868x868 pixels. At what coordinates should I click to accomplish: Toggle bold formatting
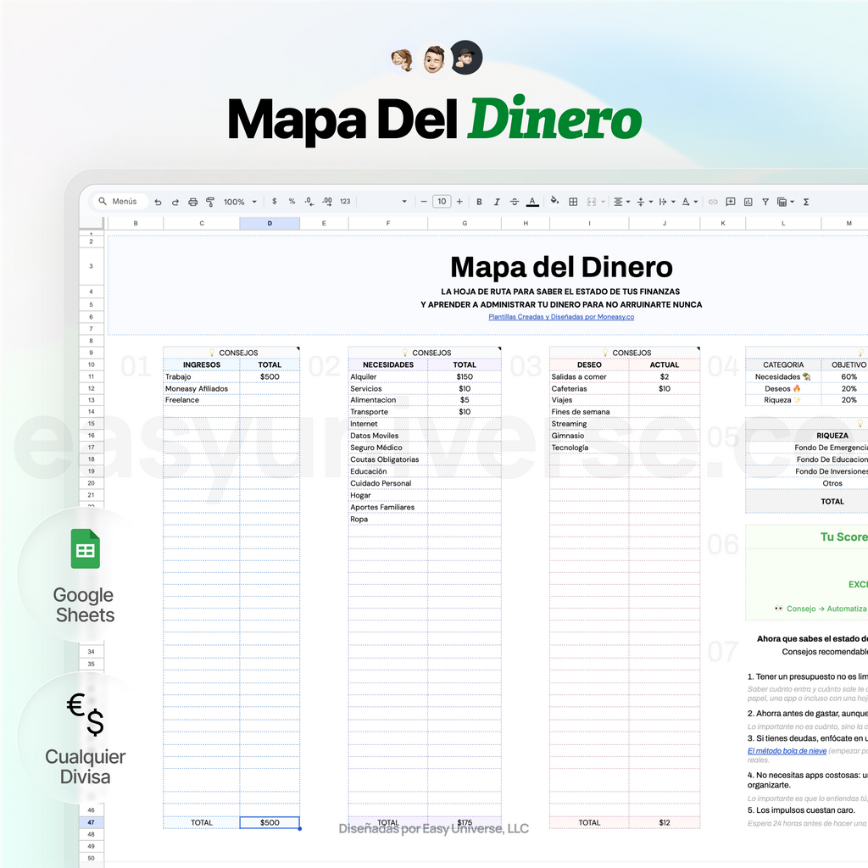click(478, 202)
